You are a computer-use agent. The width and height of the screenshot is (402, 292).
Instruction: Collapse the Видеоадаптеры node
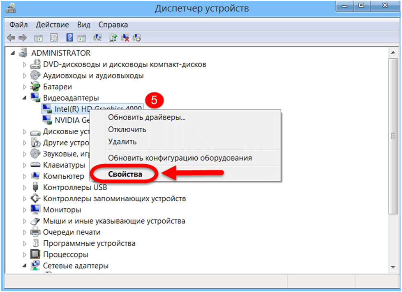tap(25, 98)
